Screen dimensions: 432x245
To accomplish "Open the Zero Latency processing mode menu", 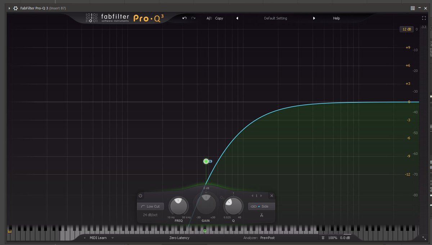I will coord(179,238).
